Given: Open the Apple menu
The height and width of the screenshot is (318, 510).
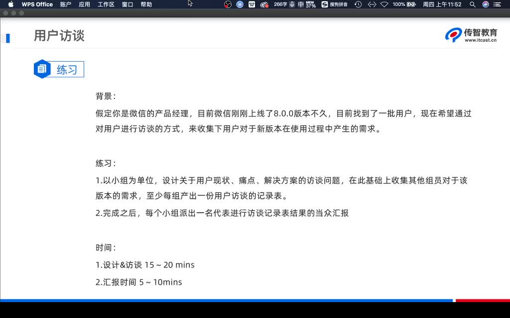Looking at the screenshot, I should pos(11,4).
